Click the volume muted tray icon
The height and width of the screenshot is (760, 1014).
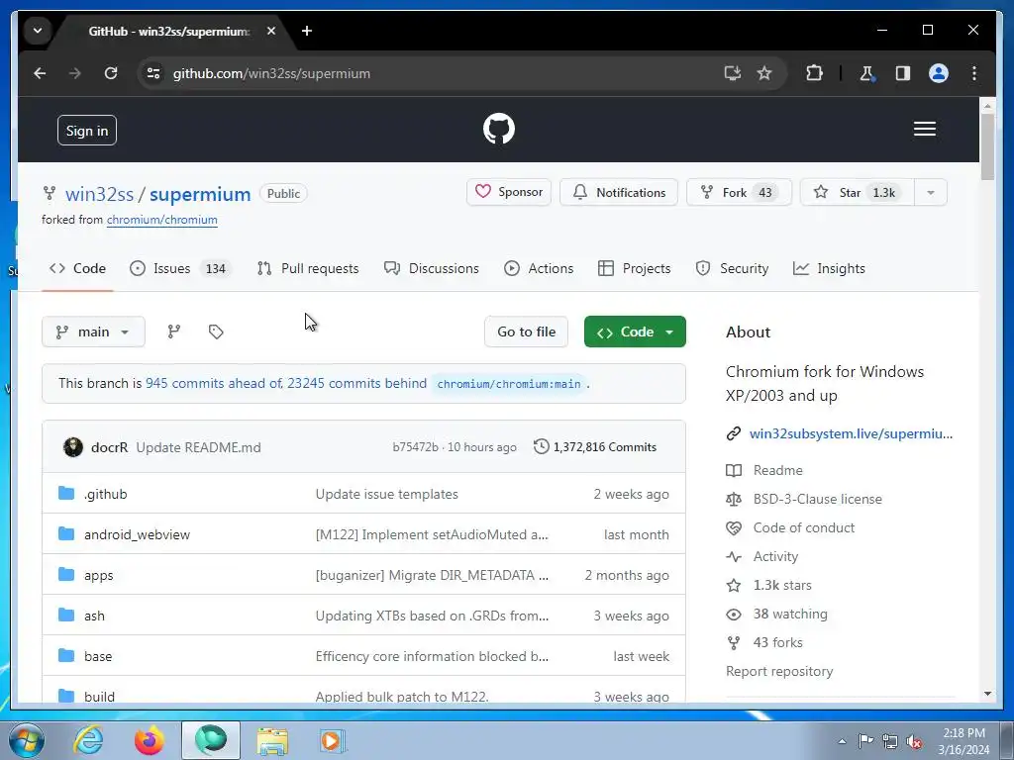click(914, 741)
